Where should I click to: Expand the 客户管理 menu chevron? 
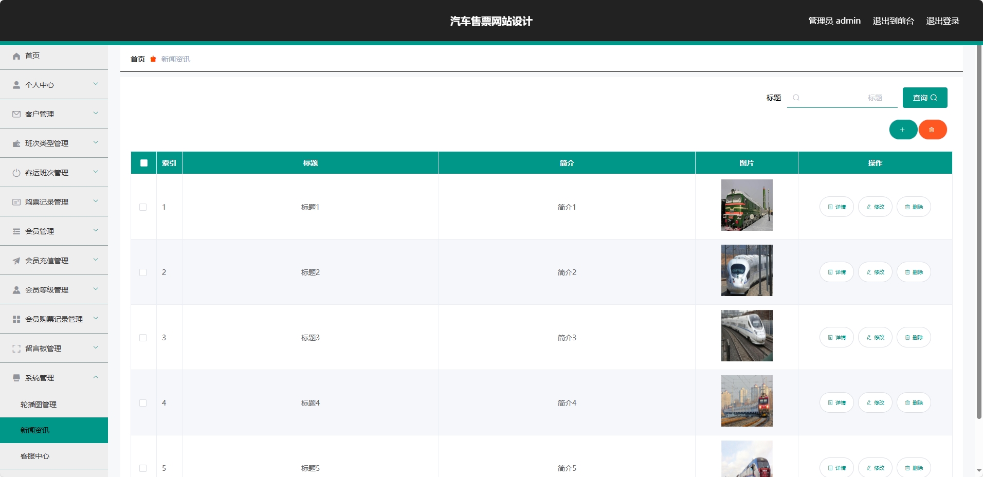pyautogui.click(x=96, y=113)
